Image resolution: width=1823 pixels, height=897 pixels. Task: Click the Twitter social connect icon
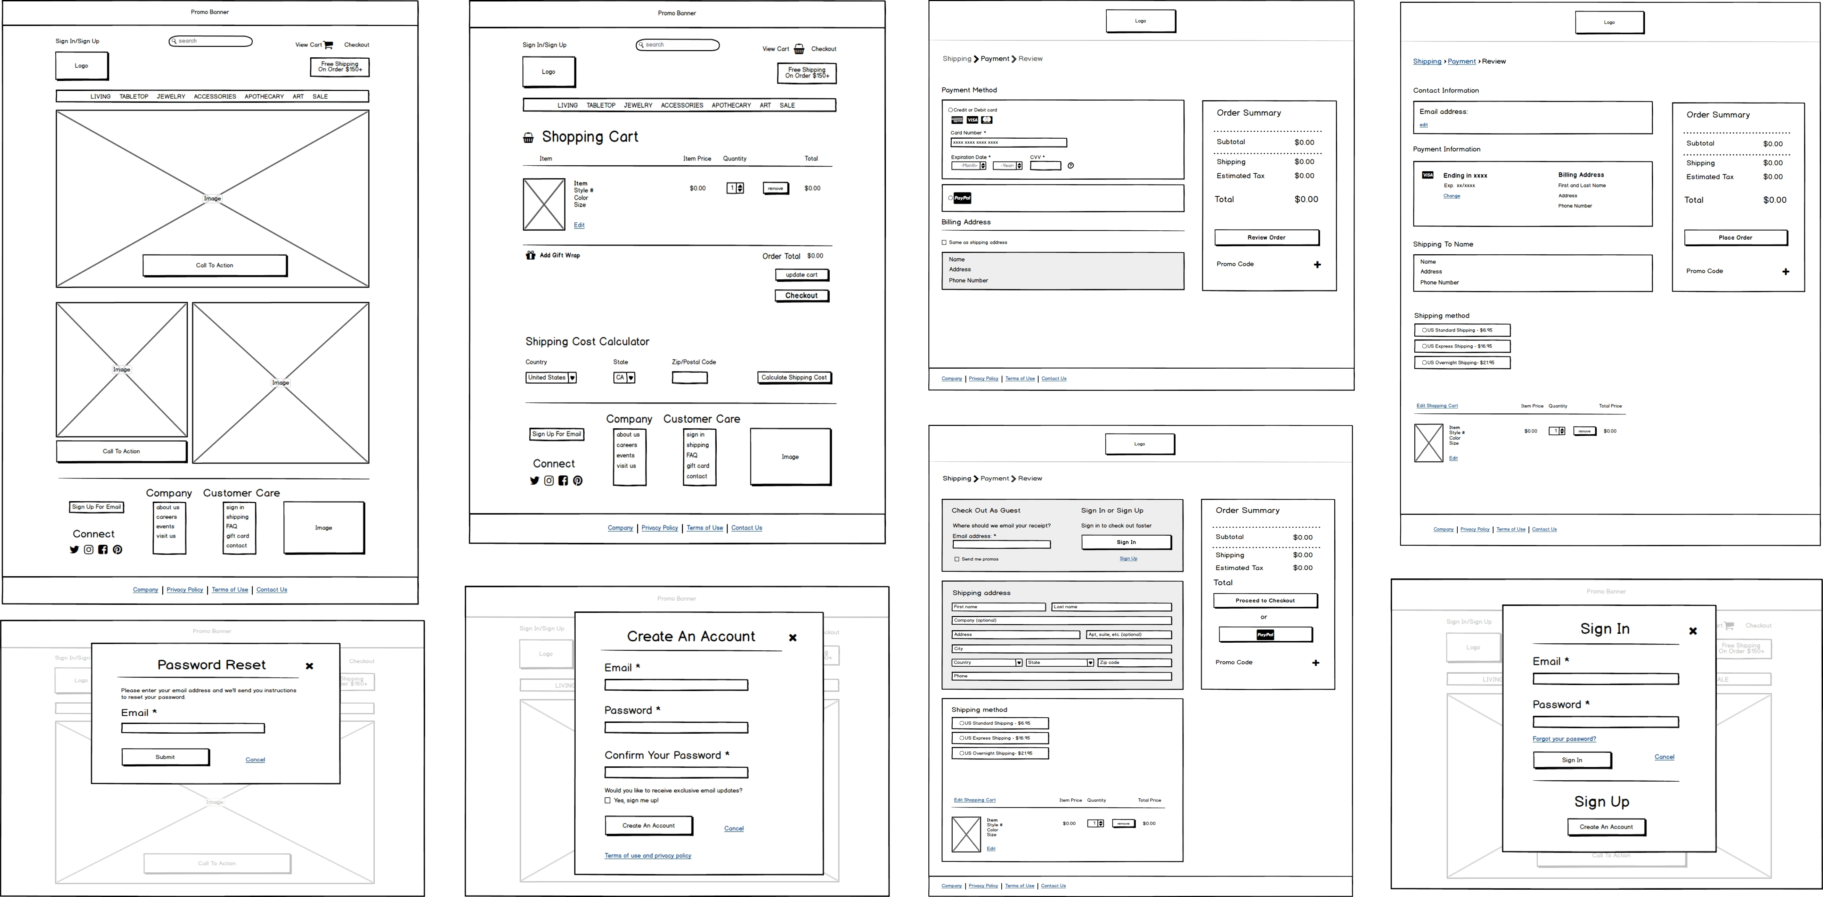[74, 547]
